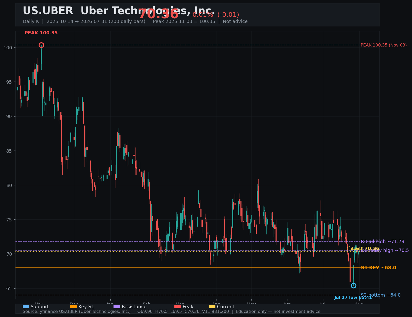412x317 pixels.
Task: Click the "Last 70.36" price label
Action: (366, 249)
